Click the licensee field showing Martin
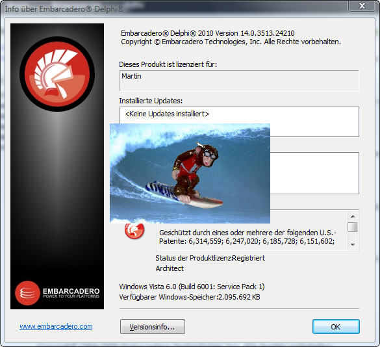This screenshot has width=380, height=347. coord(239,81)
